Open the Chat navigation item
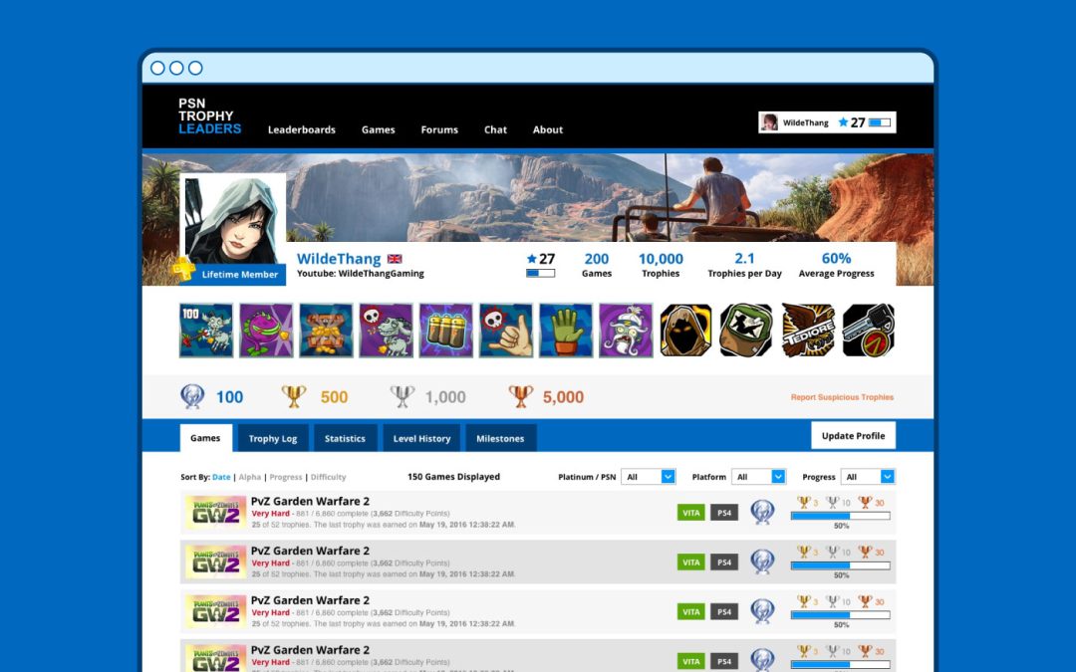 [495, 129]
